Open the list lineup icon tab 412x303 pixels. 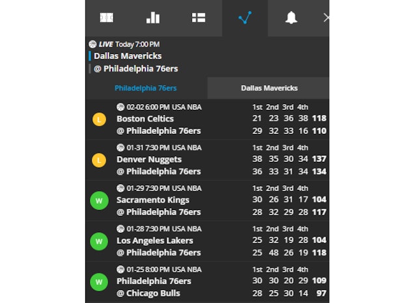click(x=199, y=18)
